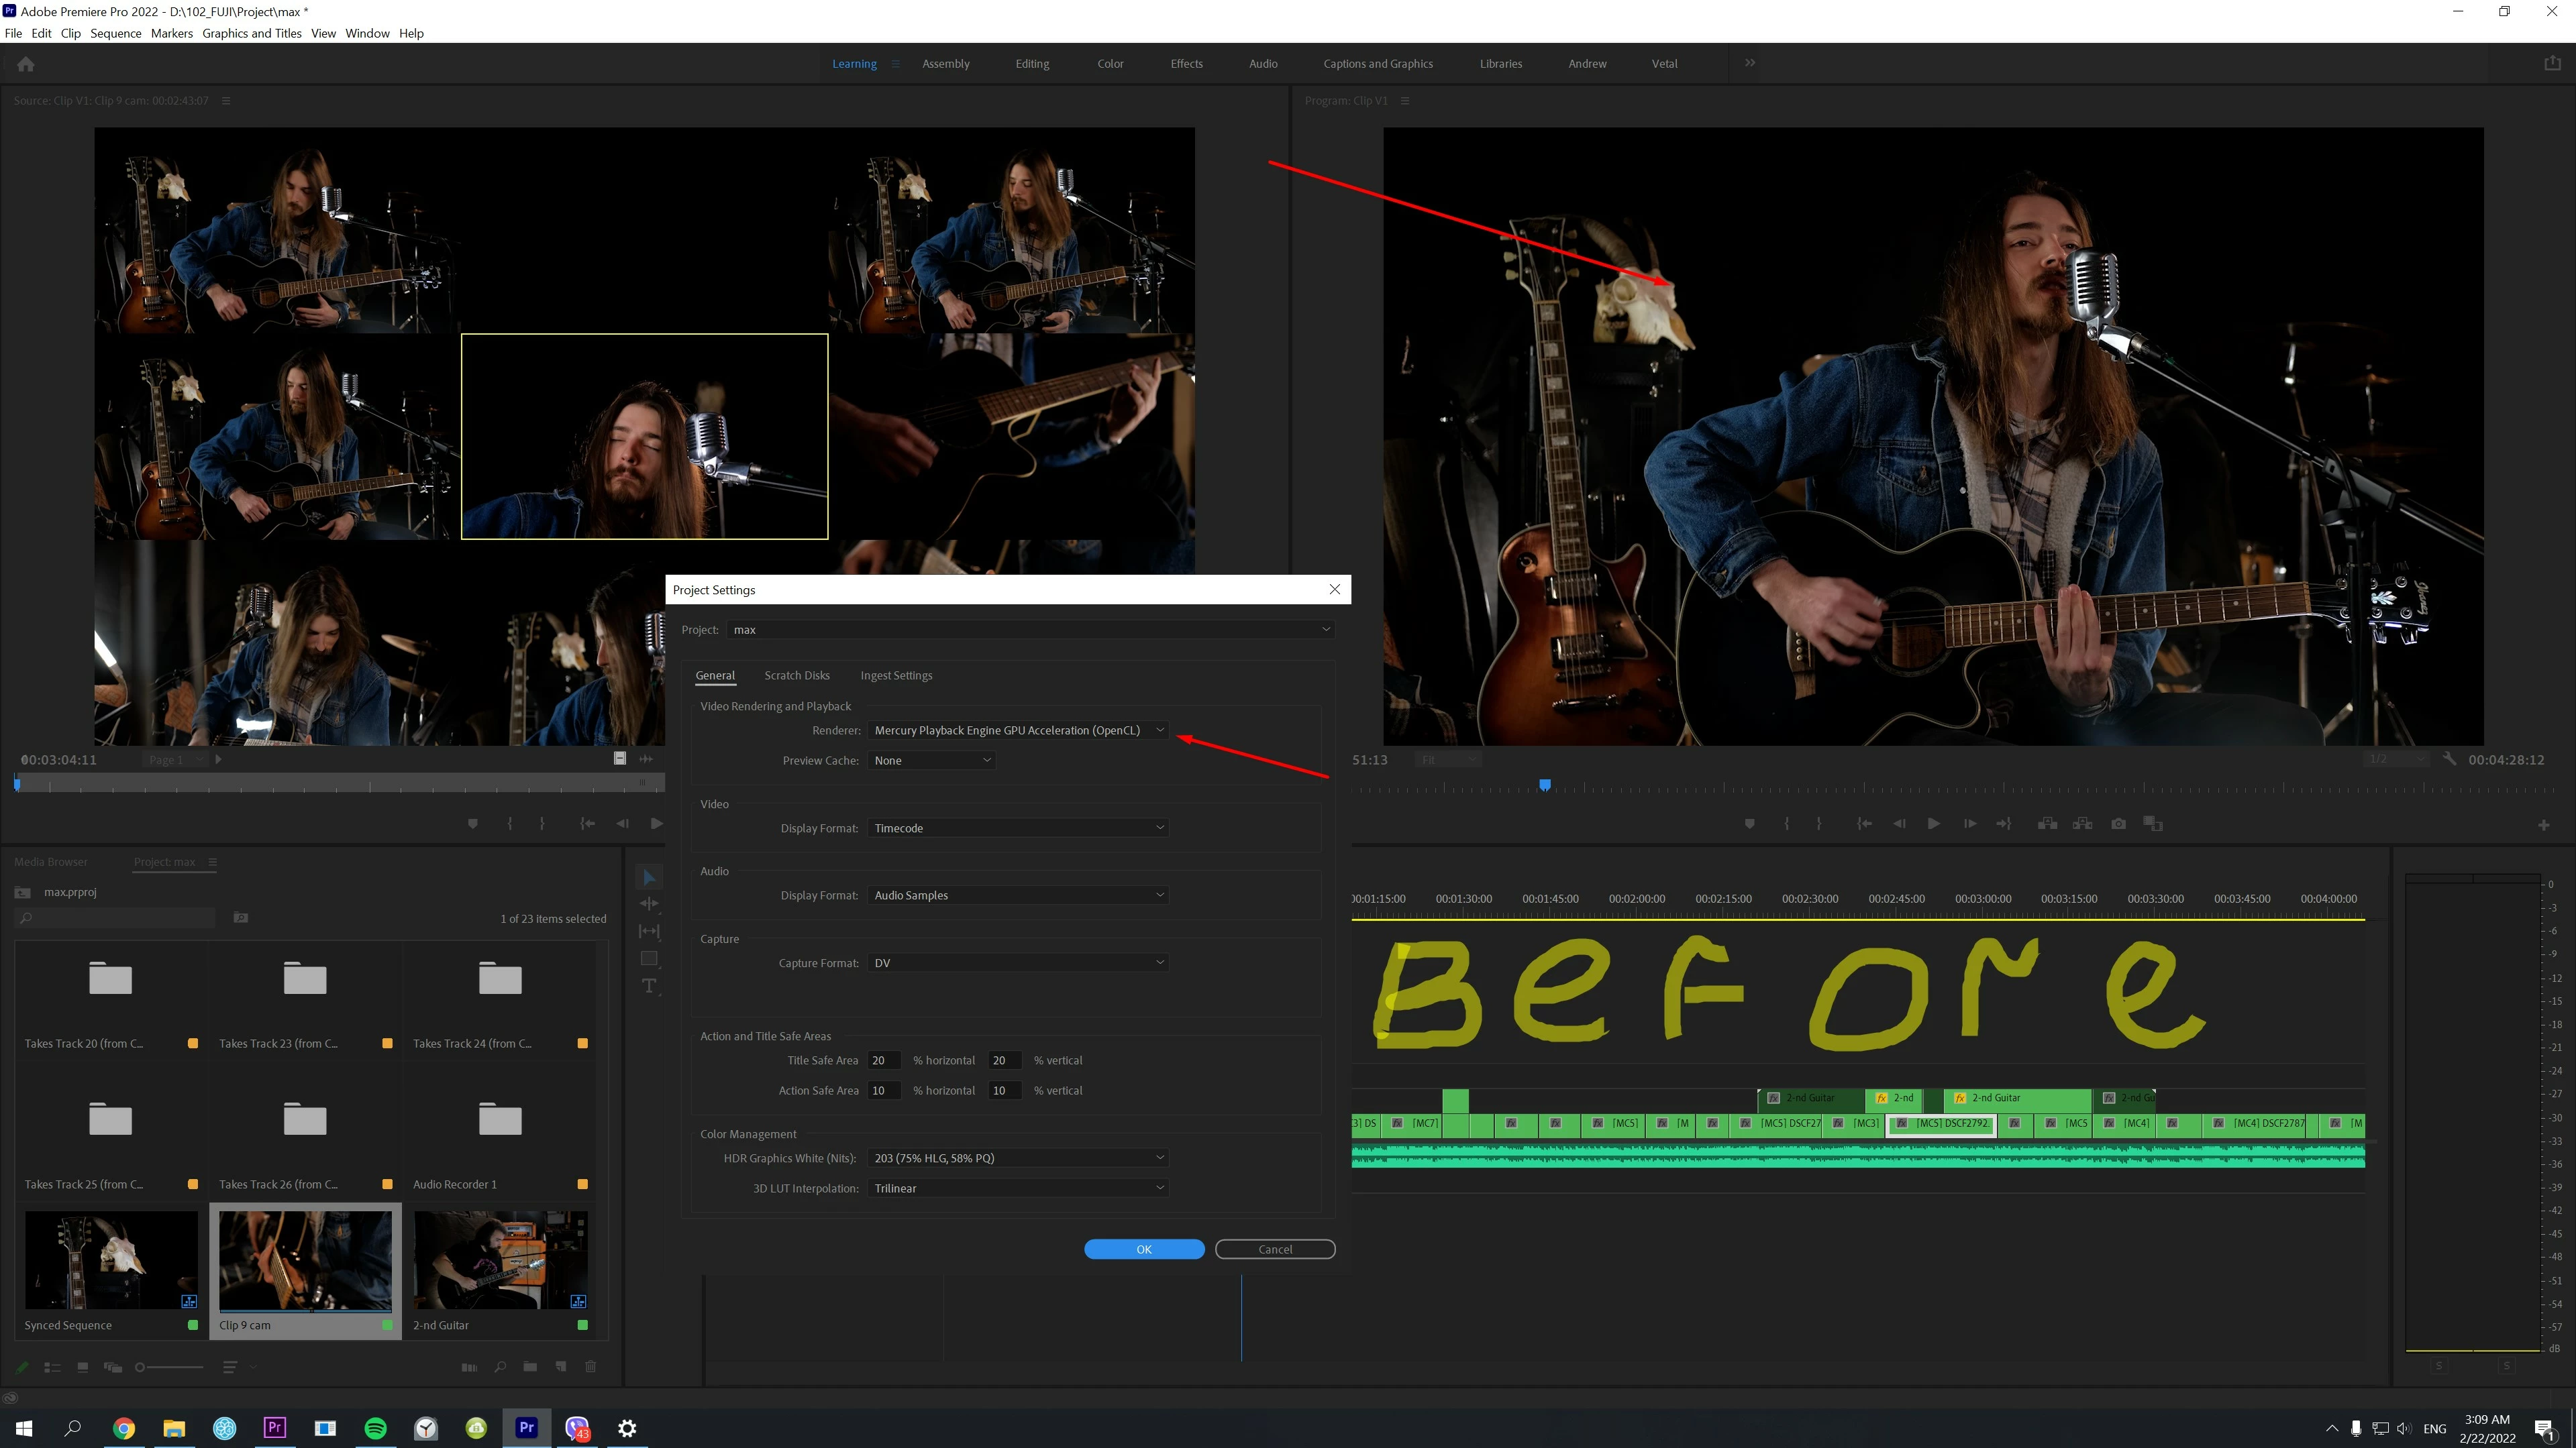Click Add Marker in the Program monitor
Viewport: 2576px width, 1448px height.
coord(1749,824)
